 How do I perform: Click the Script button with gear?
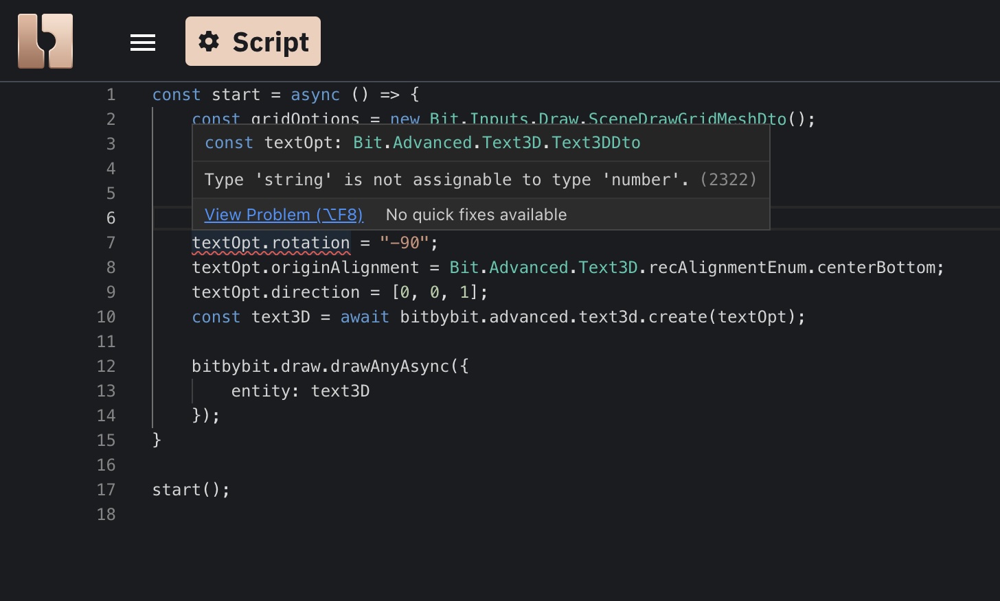253,41
